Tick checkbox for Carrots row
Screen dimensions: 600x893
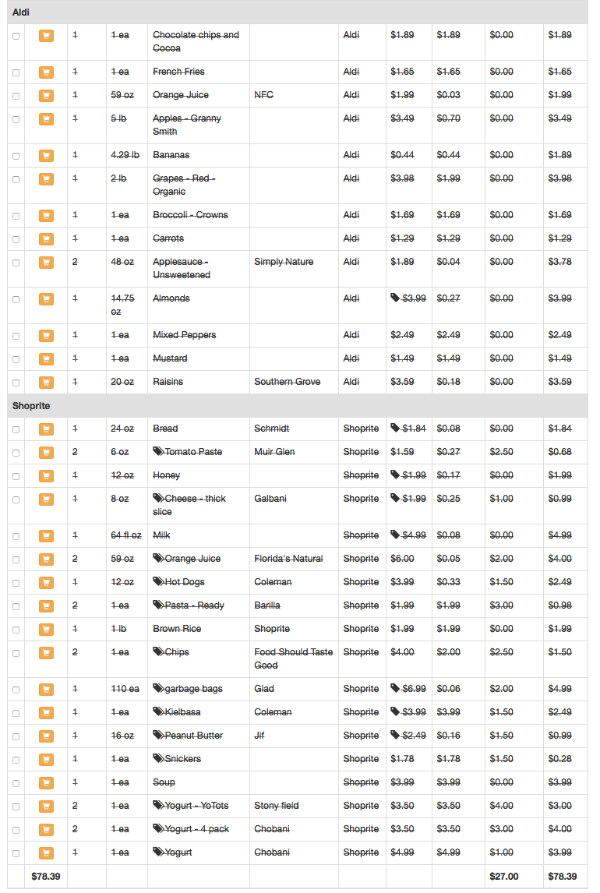click(16, 240)
